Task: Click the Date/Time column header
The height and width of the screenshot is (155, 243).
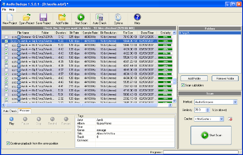Action: 147,33
